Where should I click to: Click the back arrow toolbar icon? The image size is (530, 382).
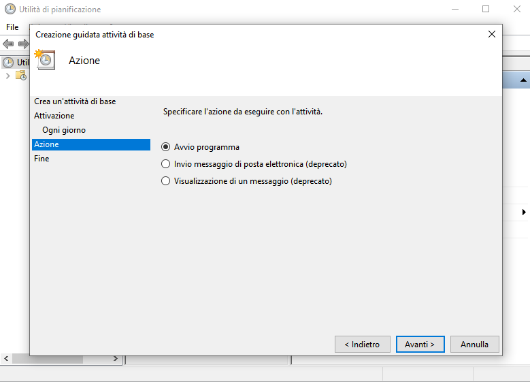point(8,44)
